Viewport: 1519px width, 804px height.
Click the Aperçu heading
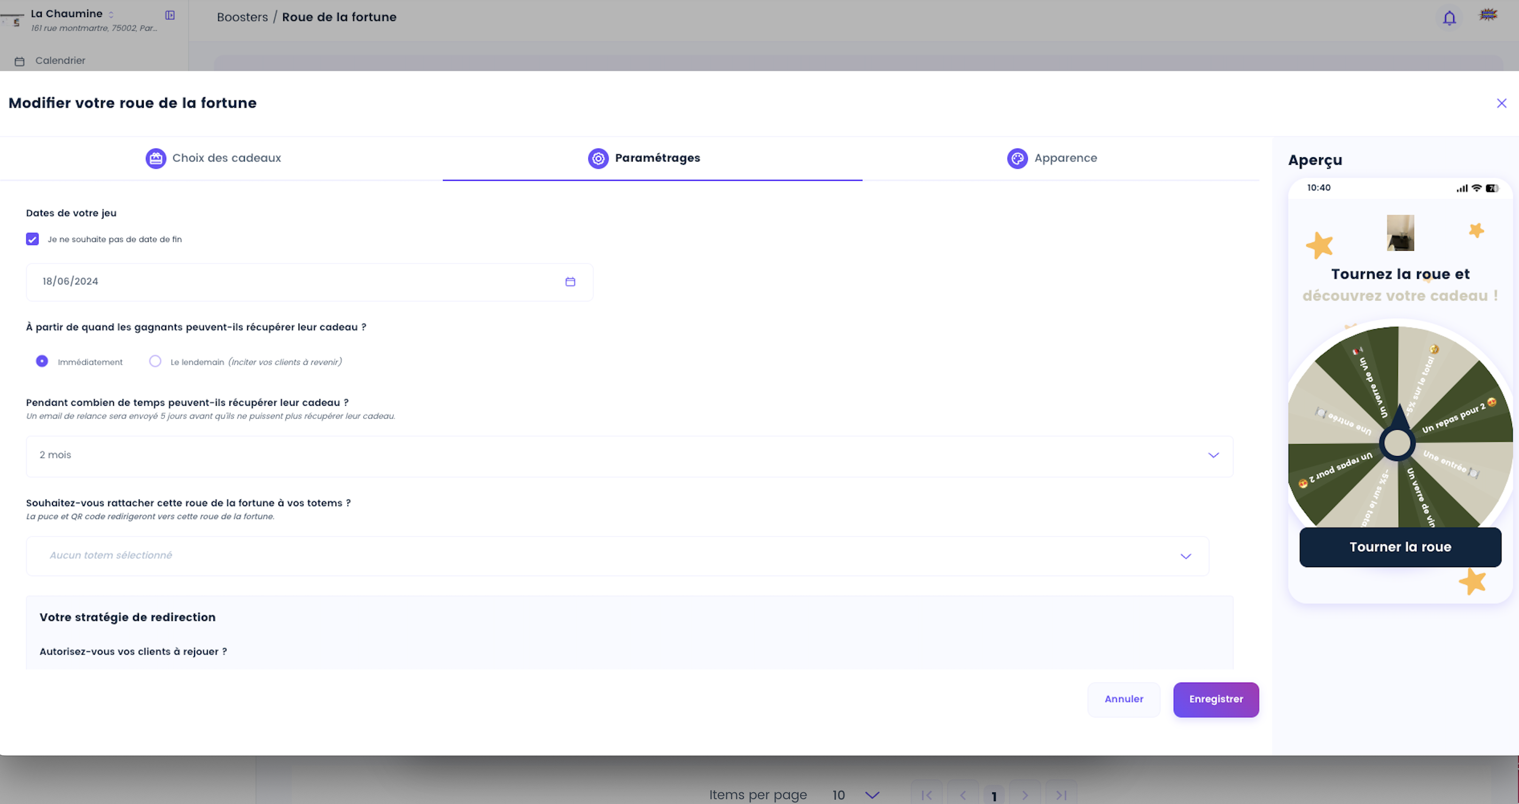click(x=1315, y=160)
